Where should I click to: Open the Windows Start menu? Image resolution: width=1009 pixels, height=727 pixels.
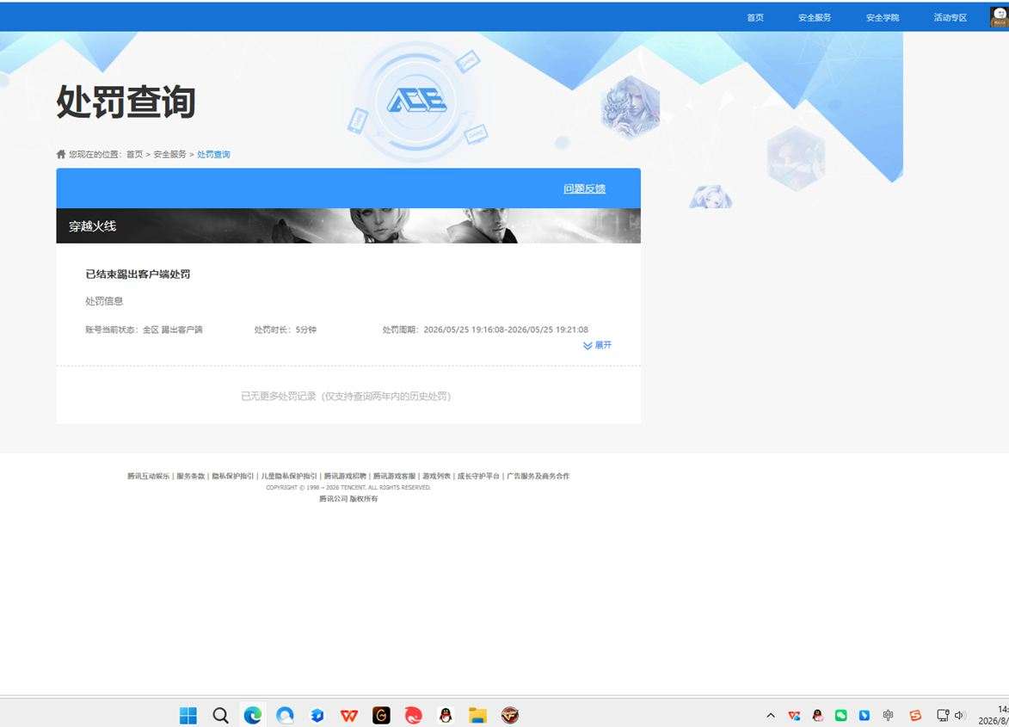188,716
